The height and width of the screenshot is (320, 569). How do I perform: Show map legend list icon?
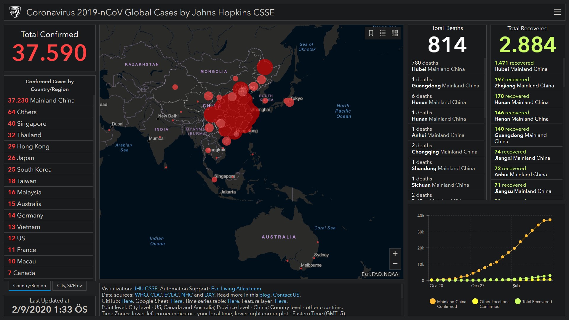[383, 33]
